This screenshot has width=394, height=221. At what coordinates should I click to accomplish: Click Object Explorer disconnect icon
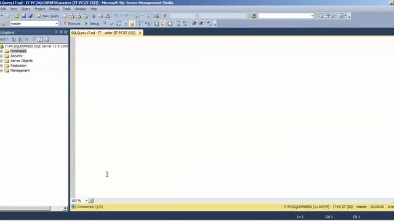[20, 39]
